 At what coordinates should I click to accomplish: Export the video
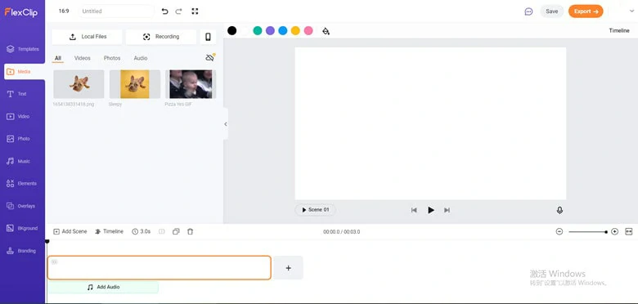586,11
